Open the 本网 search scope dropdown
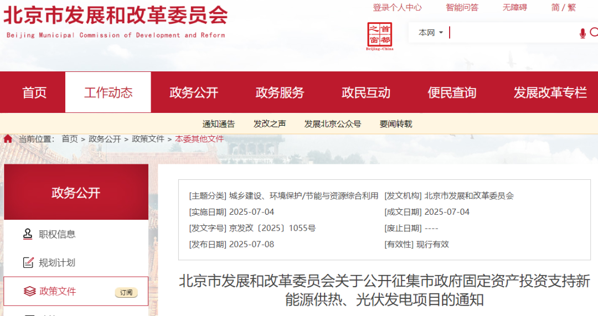598x316 pixels. [431, 33]
